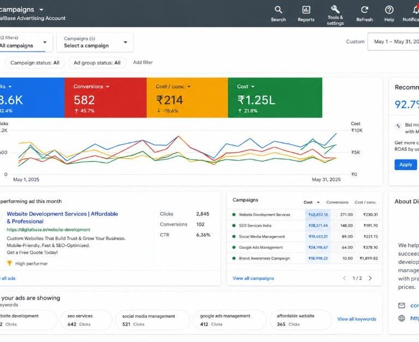The image size is (419, 342).
Task: Open the Website Development Services ad headline
Action: (x=62, y=217)
